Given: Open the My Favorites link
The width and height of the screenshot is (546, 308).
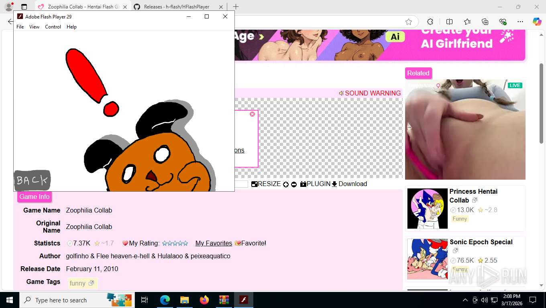Looking at the screenshot, I should (214, 243).
